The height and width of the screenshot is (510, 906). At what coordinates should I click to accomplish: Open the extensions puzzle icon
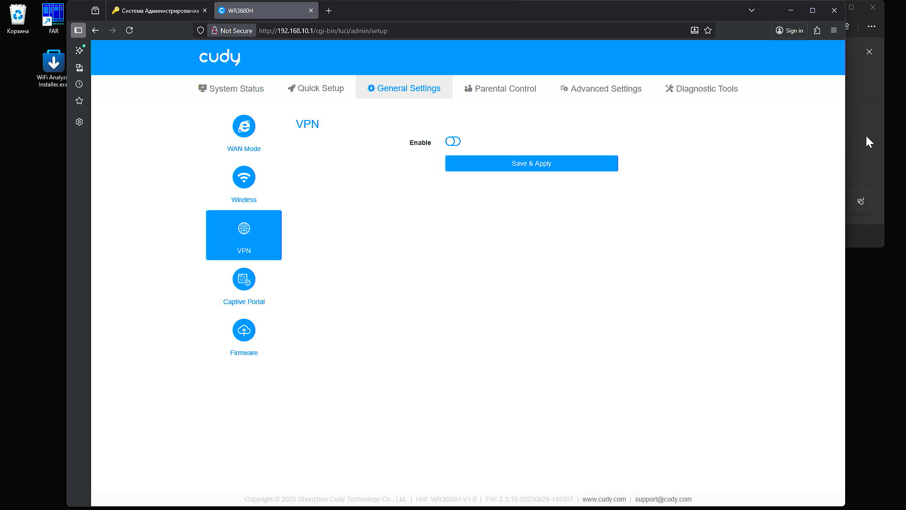click(817, 31)
